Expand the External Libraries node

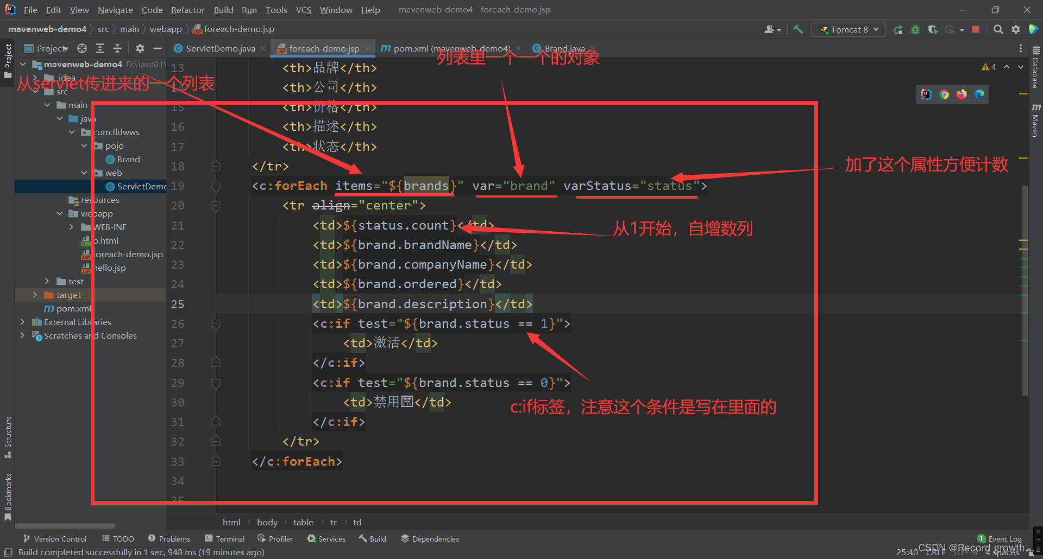pyautogui.click(x=22, y=321)
